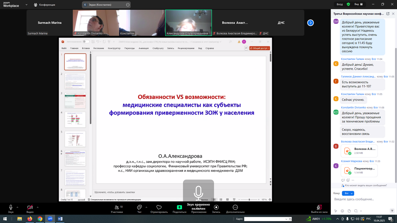Close the chat panel
The image size is (397, 223).
(x=393, y=14)
